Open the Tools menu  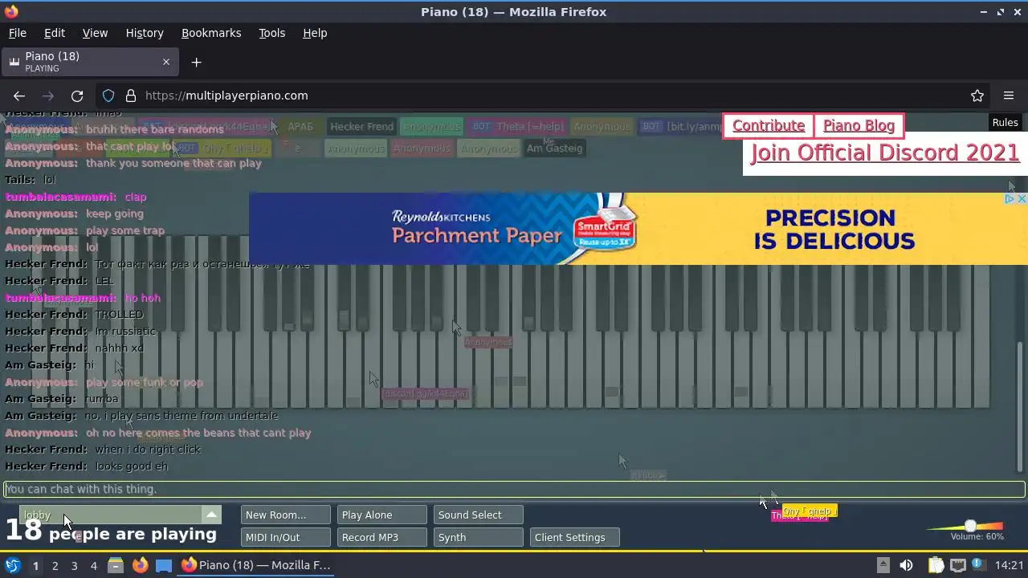[271, 33]
